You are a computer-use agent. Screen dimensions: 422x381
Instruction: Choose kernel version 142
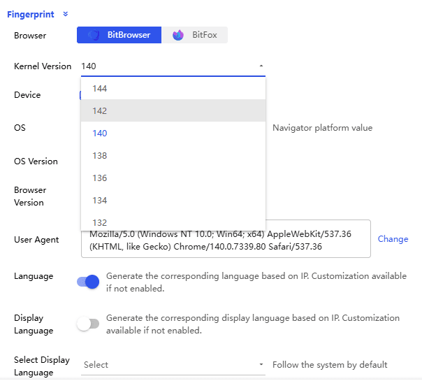coord(173,110)
